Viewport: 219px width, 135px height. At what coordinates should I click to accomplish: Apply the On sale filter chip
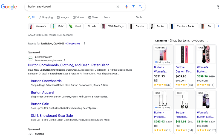coord(92,26)
